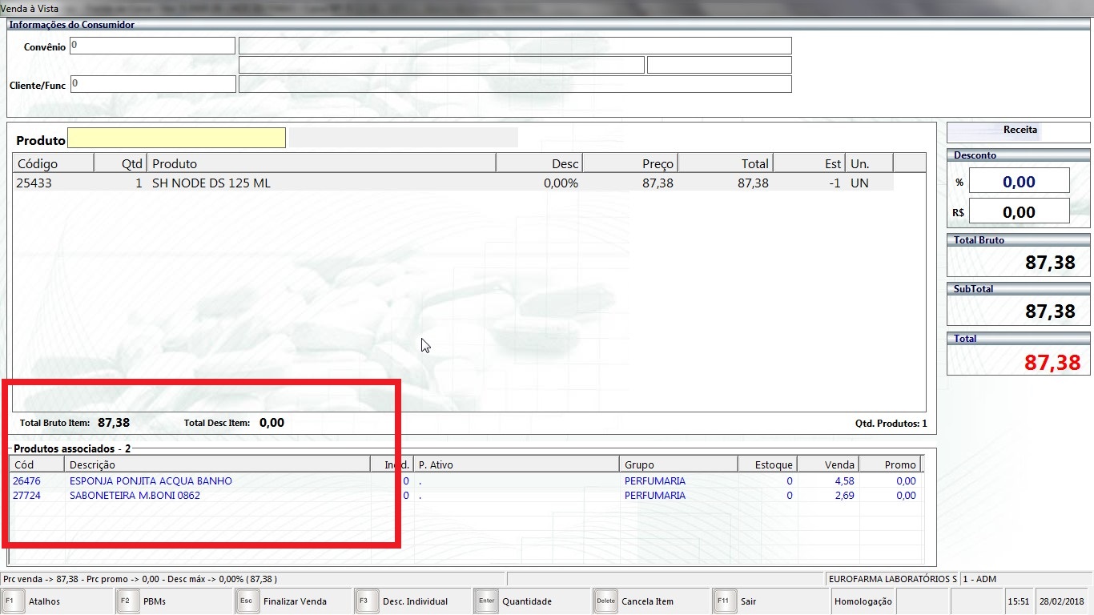This screenshot has height=615, width=1094.
Task: Click the Delete Cancela Item key icon
Action: pos(606,601)
